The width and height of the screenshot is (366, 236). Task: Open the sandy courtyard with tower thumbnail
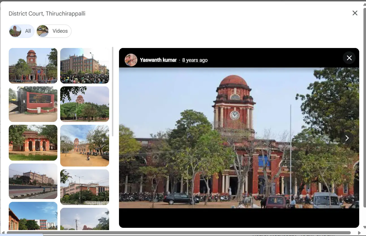point(85,146)
